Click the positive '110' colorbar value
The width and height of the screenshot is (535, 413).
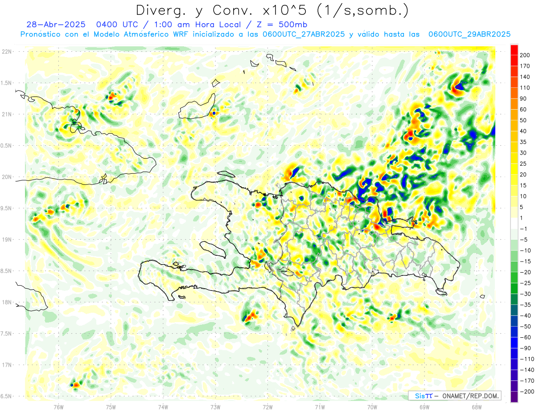[525, 88]
